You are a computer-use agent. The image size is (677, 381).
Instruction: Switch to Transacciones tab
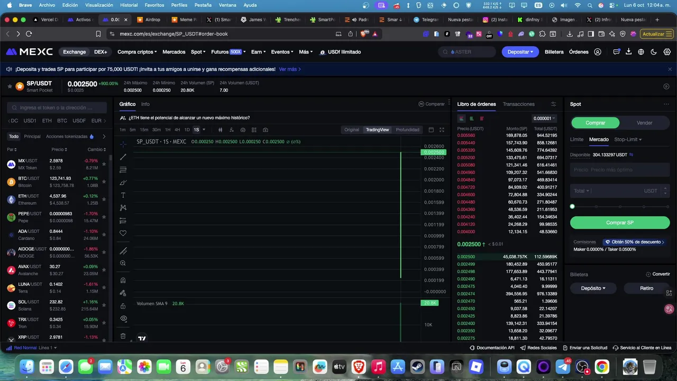(x=518, y=104)
